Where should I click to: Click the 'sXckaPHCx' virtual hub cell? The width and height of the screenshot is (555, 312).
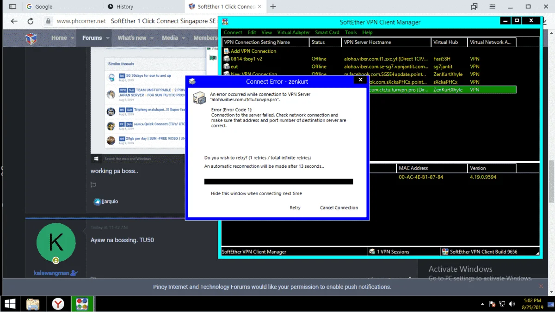[445, 82]
